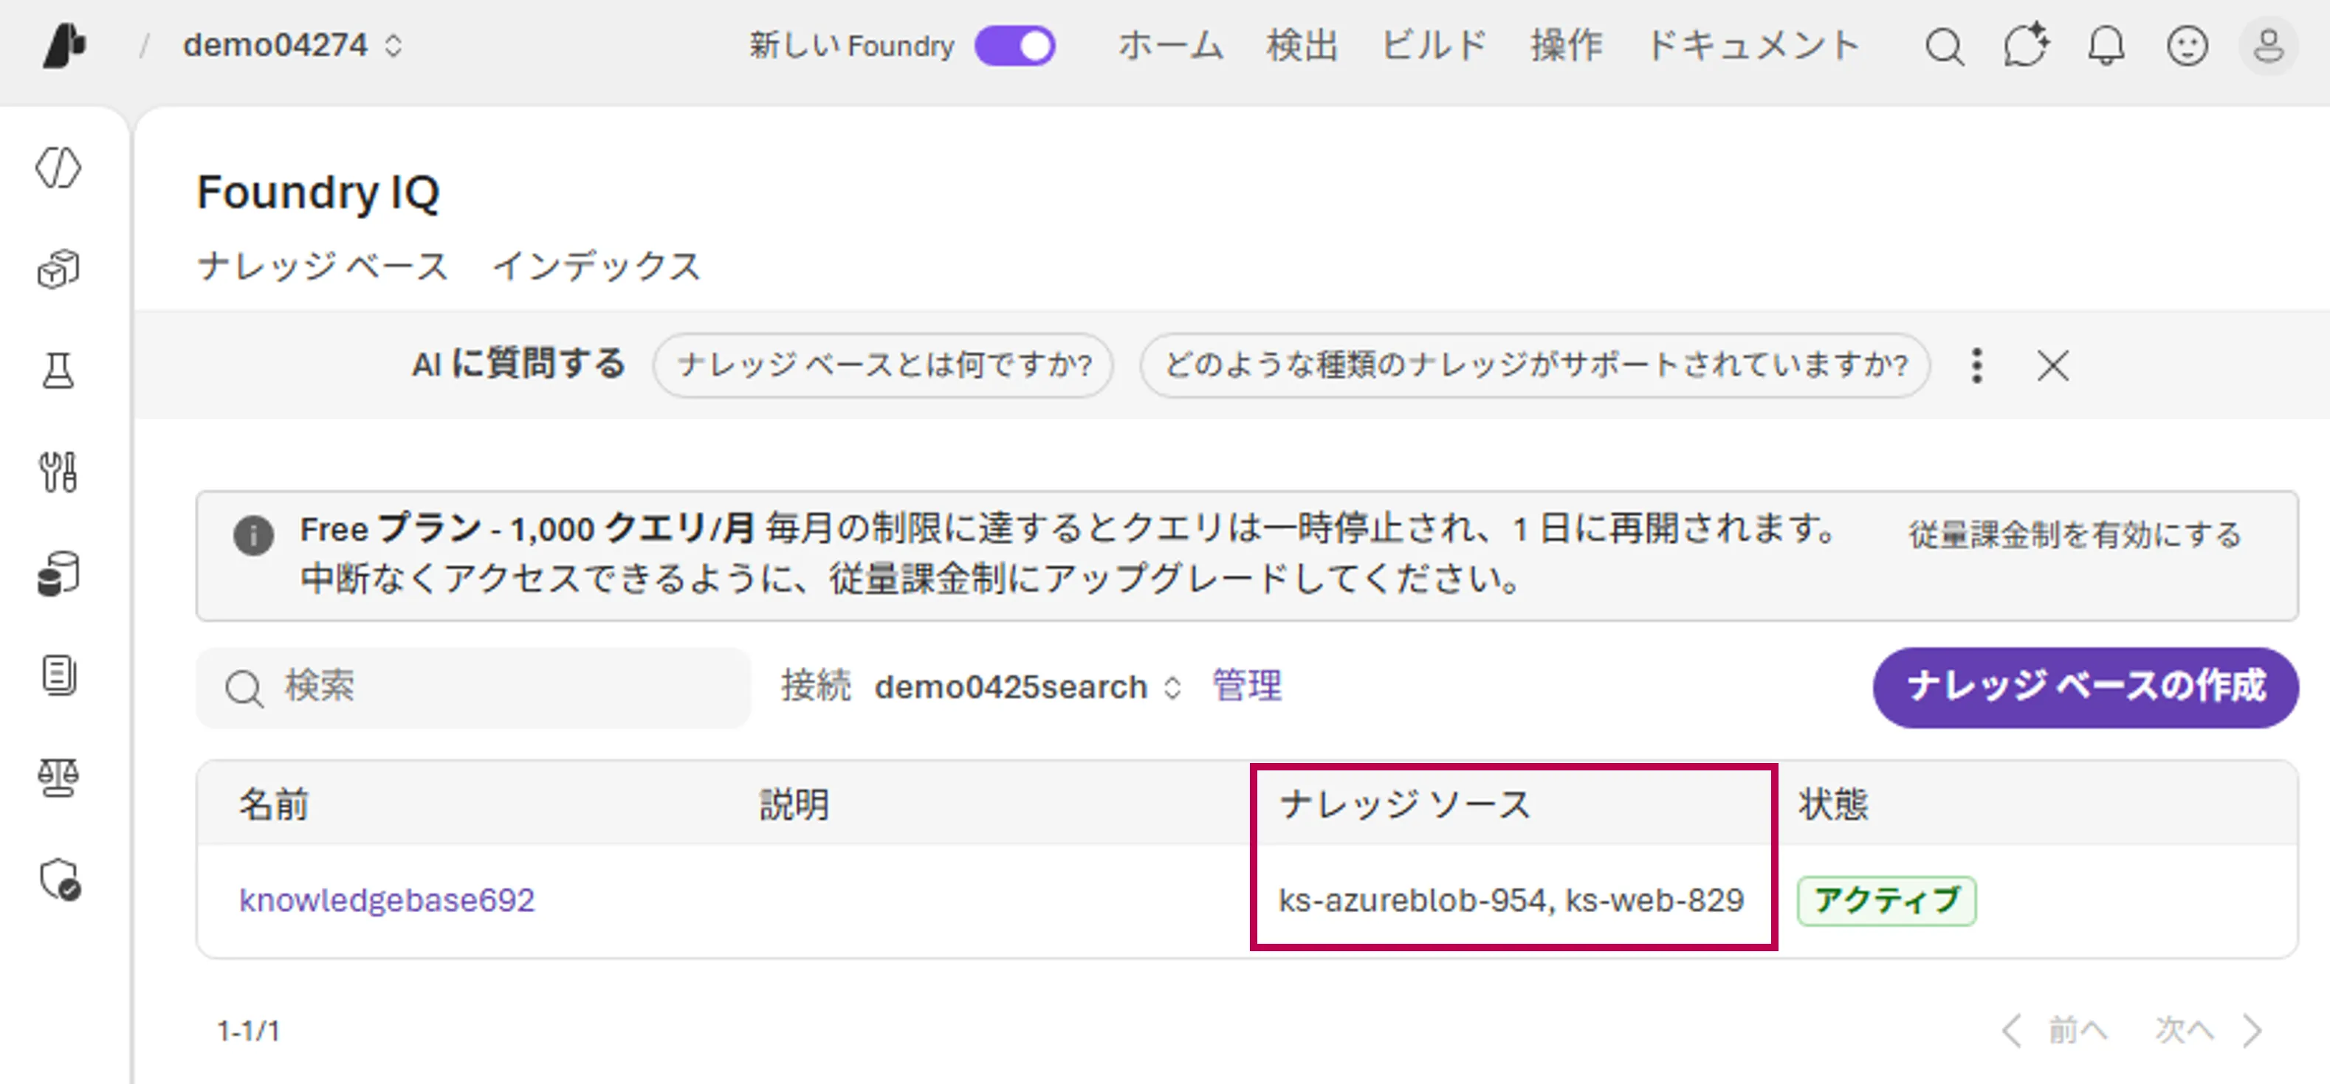Ask ナレッジ ベースとは何ですか? suggestion
Screen dimensions: 2330x1084
coord(883,365)
